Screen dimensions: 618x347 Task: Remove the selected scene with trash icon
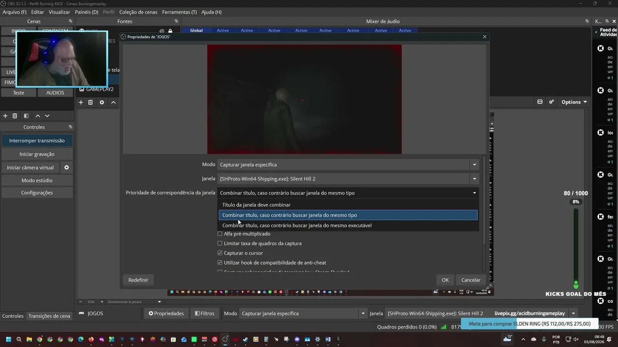tap(15, 116)
